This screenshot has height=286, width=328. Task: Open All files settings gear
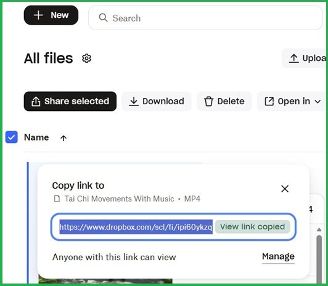86,59
